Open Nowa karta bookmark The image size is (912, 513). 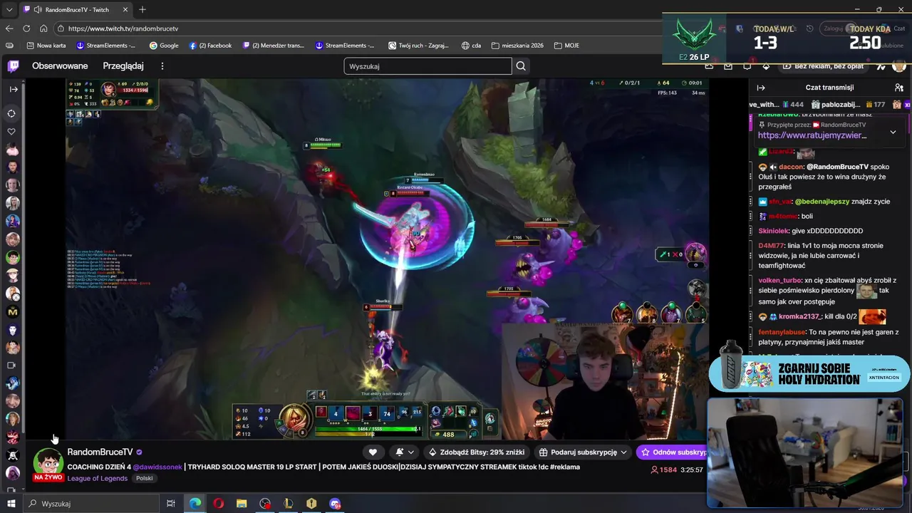pyautogui.click(x=46, y=46)
